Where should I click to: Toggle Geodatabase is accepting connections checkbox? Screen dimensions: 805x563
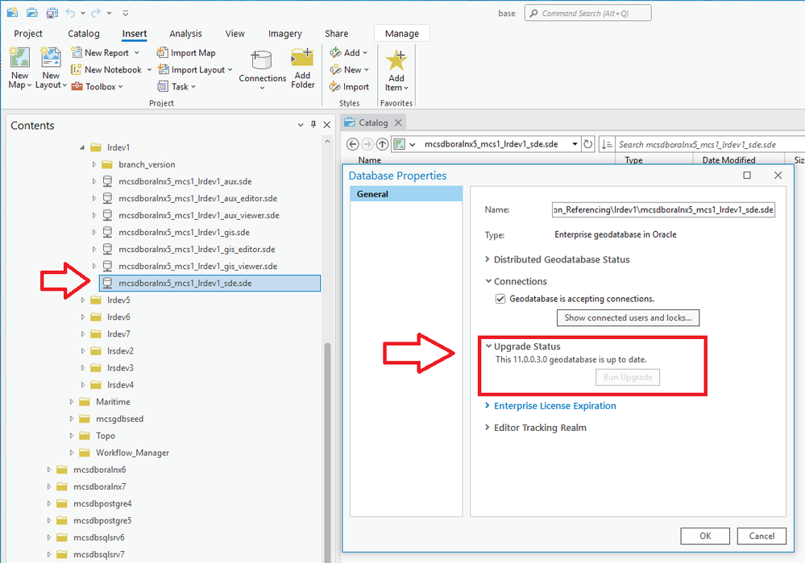click(x=500, y=299)
